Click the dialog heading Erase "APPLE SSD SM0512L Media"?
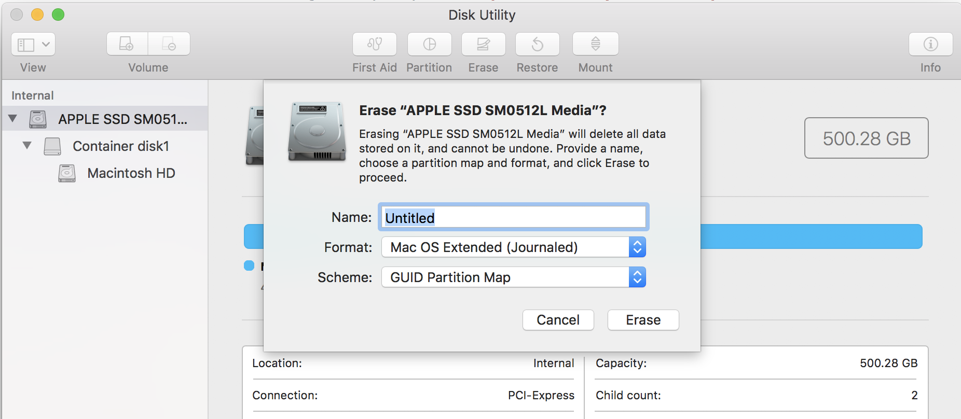Viewport: 961px width, 419px height. click(483, 110)
